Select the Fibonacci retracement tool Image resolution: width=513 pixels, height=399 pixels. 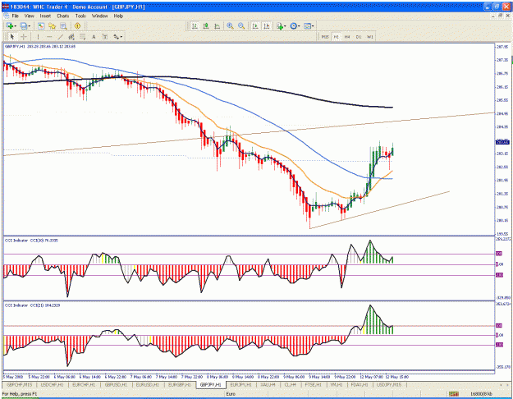[x=82, y=37]
